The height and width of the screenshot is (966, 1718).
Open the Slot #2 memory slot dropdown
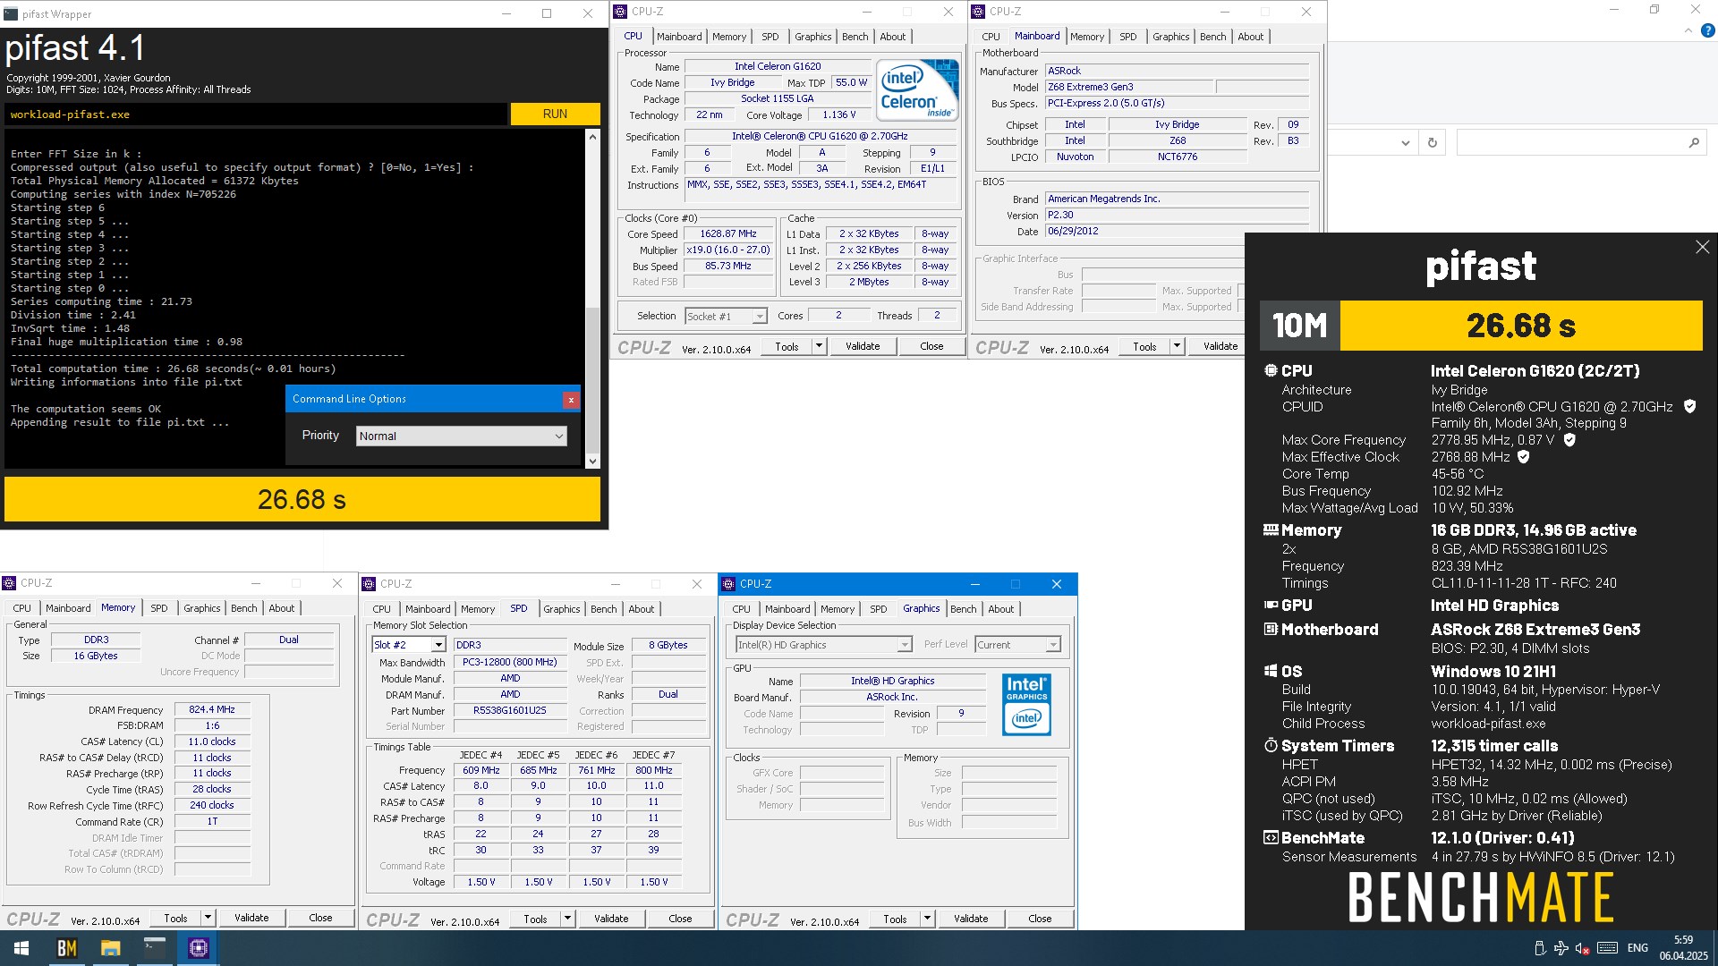408,645
